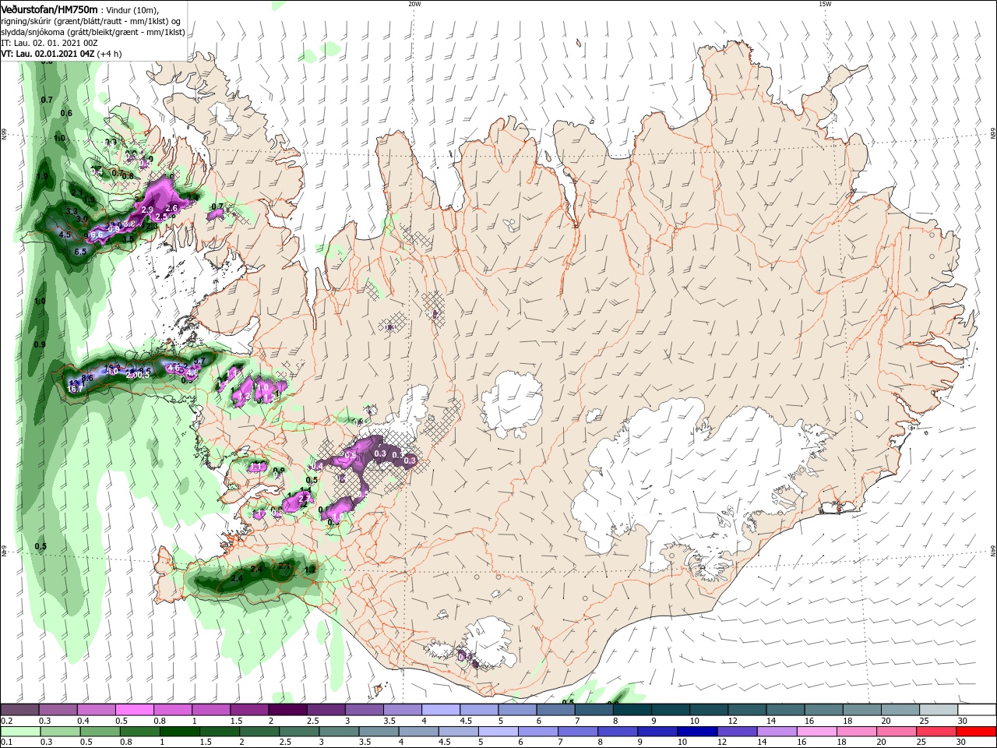The width and height of the screenshot is (997, 748).
Task: Click the 'VT: Lau. 02.01.2021 04Z (+4 h)' line
Action: pyautogui.click(x=62, y=54)
